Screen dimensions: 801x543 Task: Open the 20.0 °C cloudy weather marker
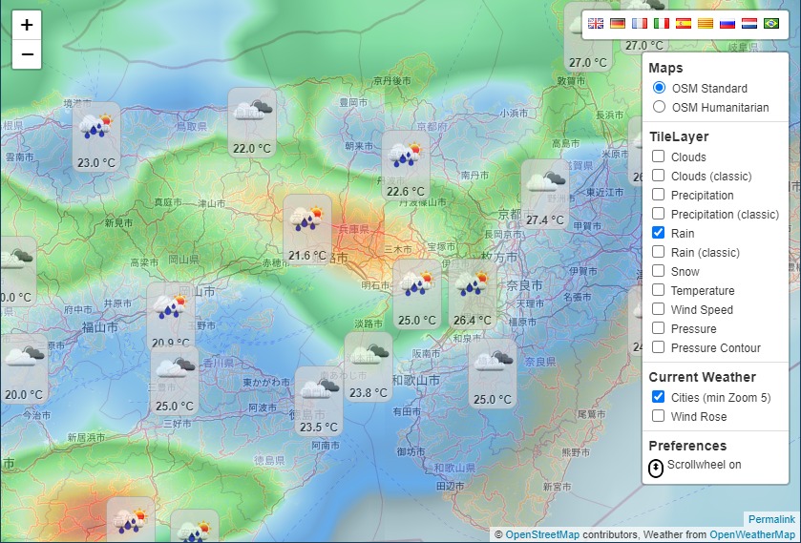coord(24,368)
